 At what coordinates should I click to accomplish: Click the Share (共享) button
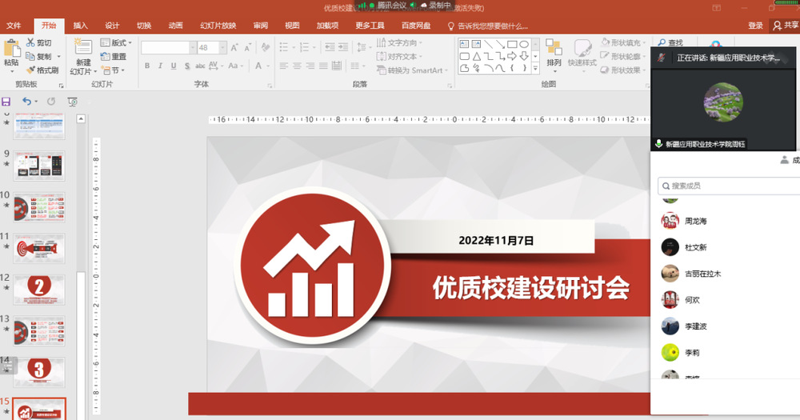tap(785, 26)
